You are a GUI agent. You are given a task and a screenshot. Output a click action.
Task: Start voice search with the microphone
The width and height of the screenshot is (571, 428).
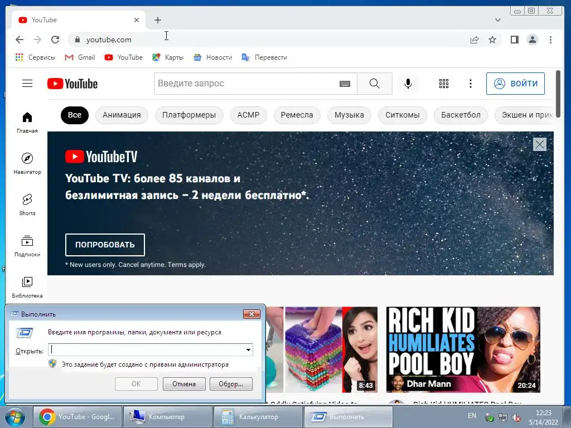point(408,84)
